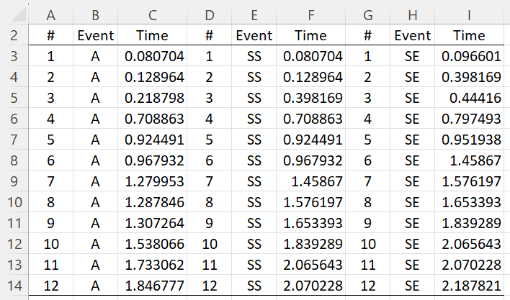The width and height of the screenshot is (510, 300).
Task: Select column C header
Action: point(153,15)
